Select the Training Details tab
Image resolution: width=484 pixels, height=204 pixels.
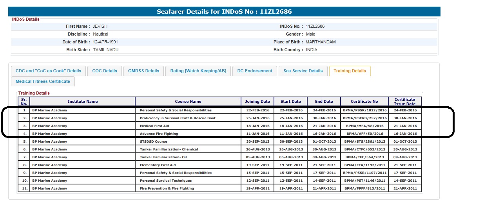(x=350, y=71)
